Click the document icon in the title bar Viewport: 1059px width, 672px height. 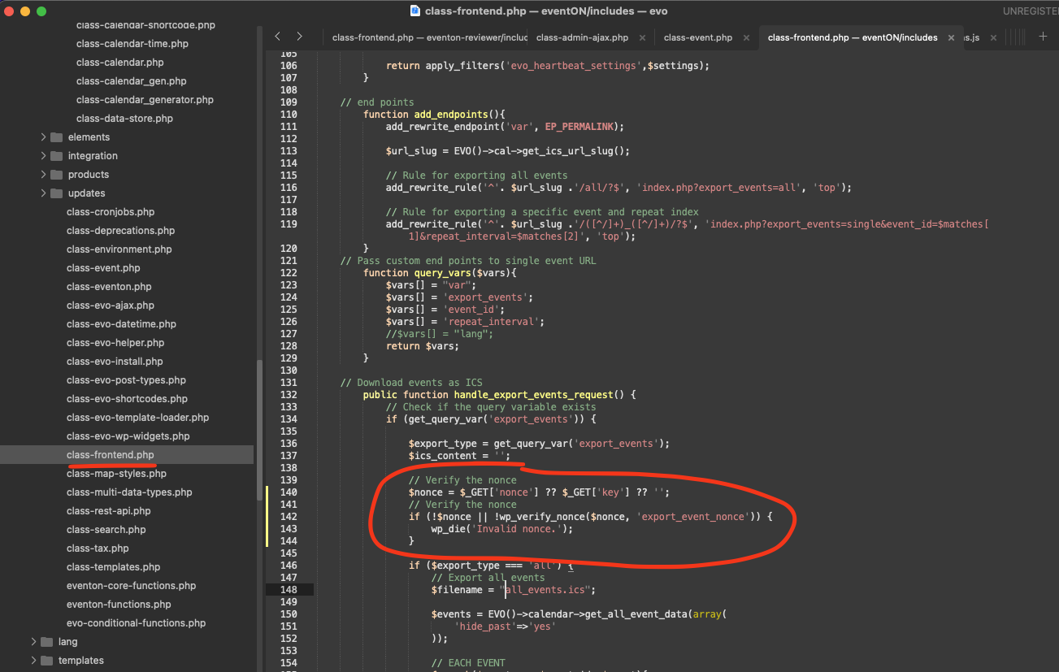[415, 11]
